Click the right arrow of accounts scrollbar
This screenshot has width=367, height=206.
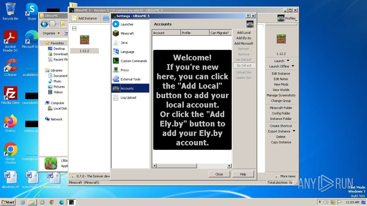(229, 166)
